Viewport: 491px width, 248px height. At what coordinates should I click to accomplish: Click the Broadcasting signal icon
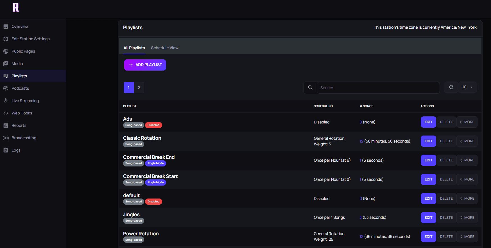coord(6,138)
